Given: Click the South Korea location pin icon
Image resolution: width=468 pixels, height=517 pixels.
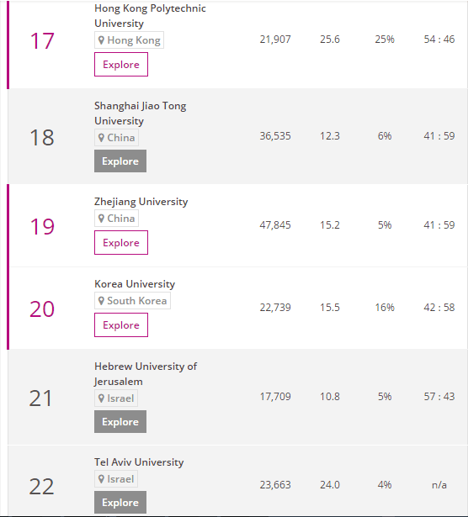Looking at the screenshot, I should [x=101, y=301].
